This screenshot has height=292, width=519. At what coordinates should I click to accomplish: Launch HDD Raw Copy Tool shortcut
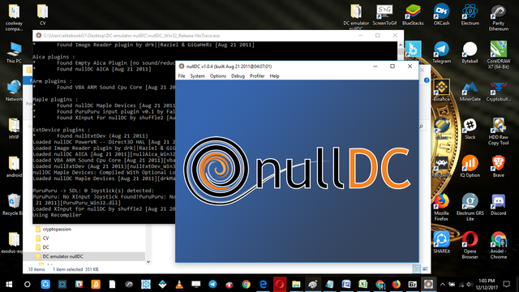tap(499, 131)
